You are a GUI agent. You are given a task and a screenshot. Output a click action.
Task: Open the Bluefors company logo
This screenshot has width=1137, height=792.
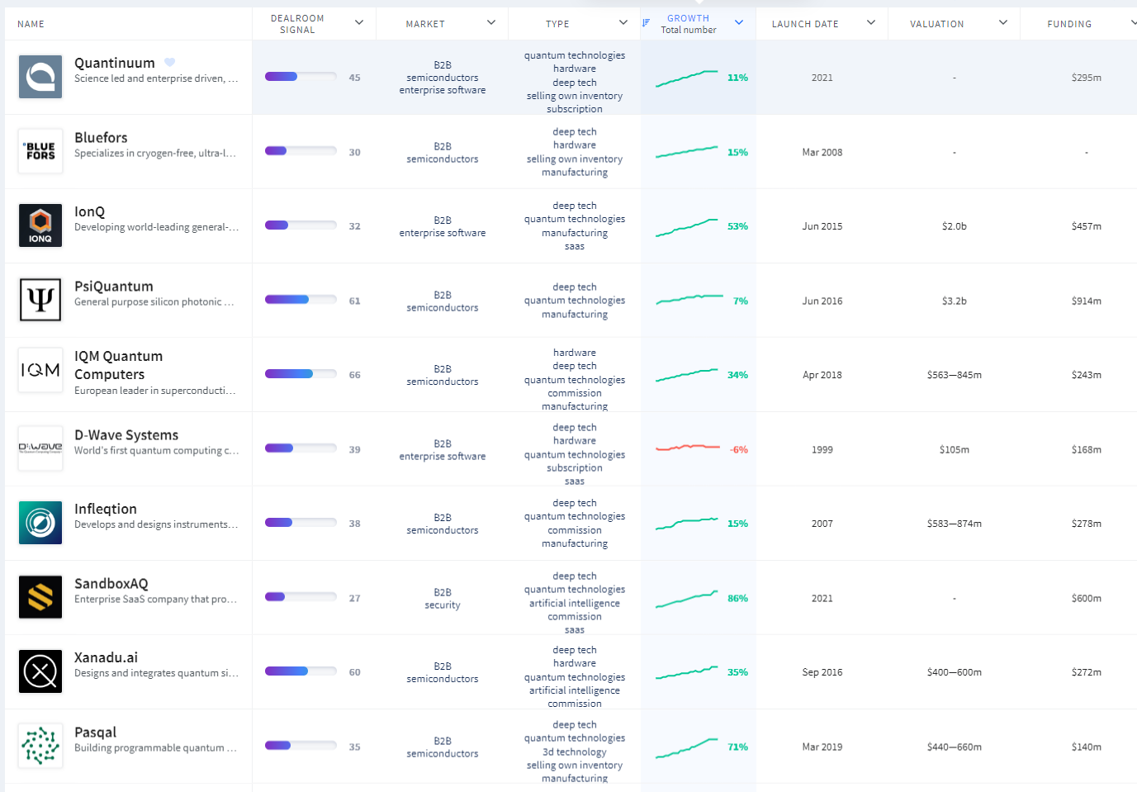point(40,151)
